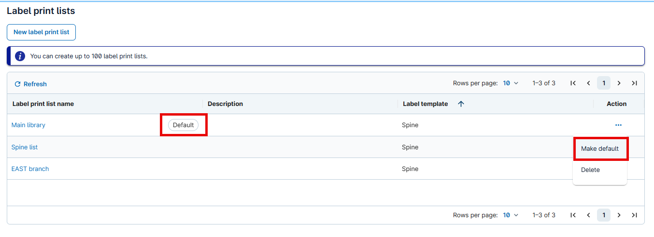Jump to last page in footer pagination
This screenshot has width=654, height=237.
tap(634, 215)
